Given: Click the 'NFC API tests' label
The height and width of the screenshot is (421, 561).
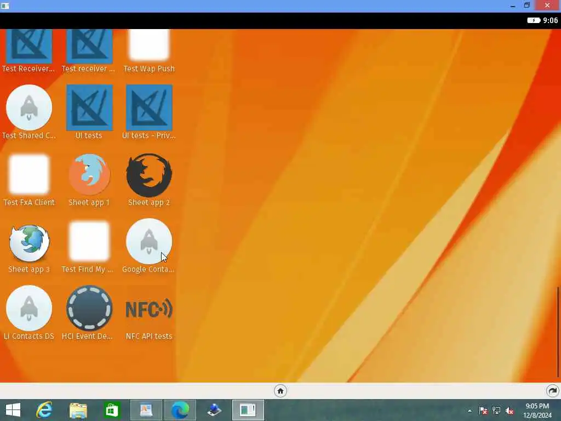Looking at the screenshot, I should click(149, 336).
